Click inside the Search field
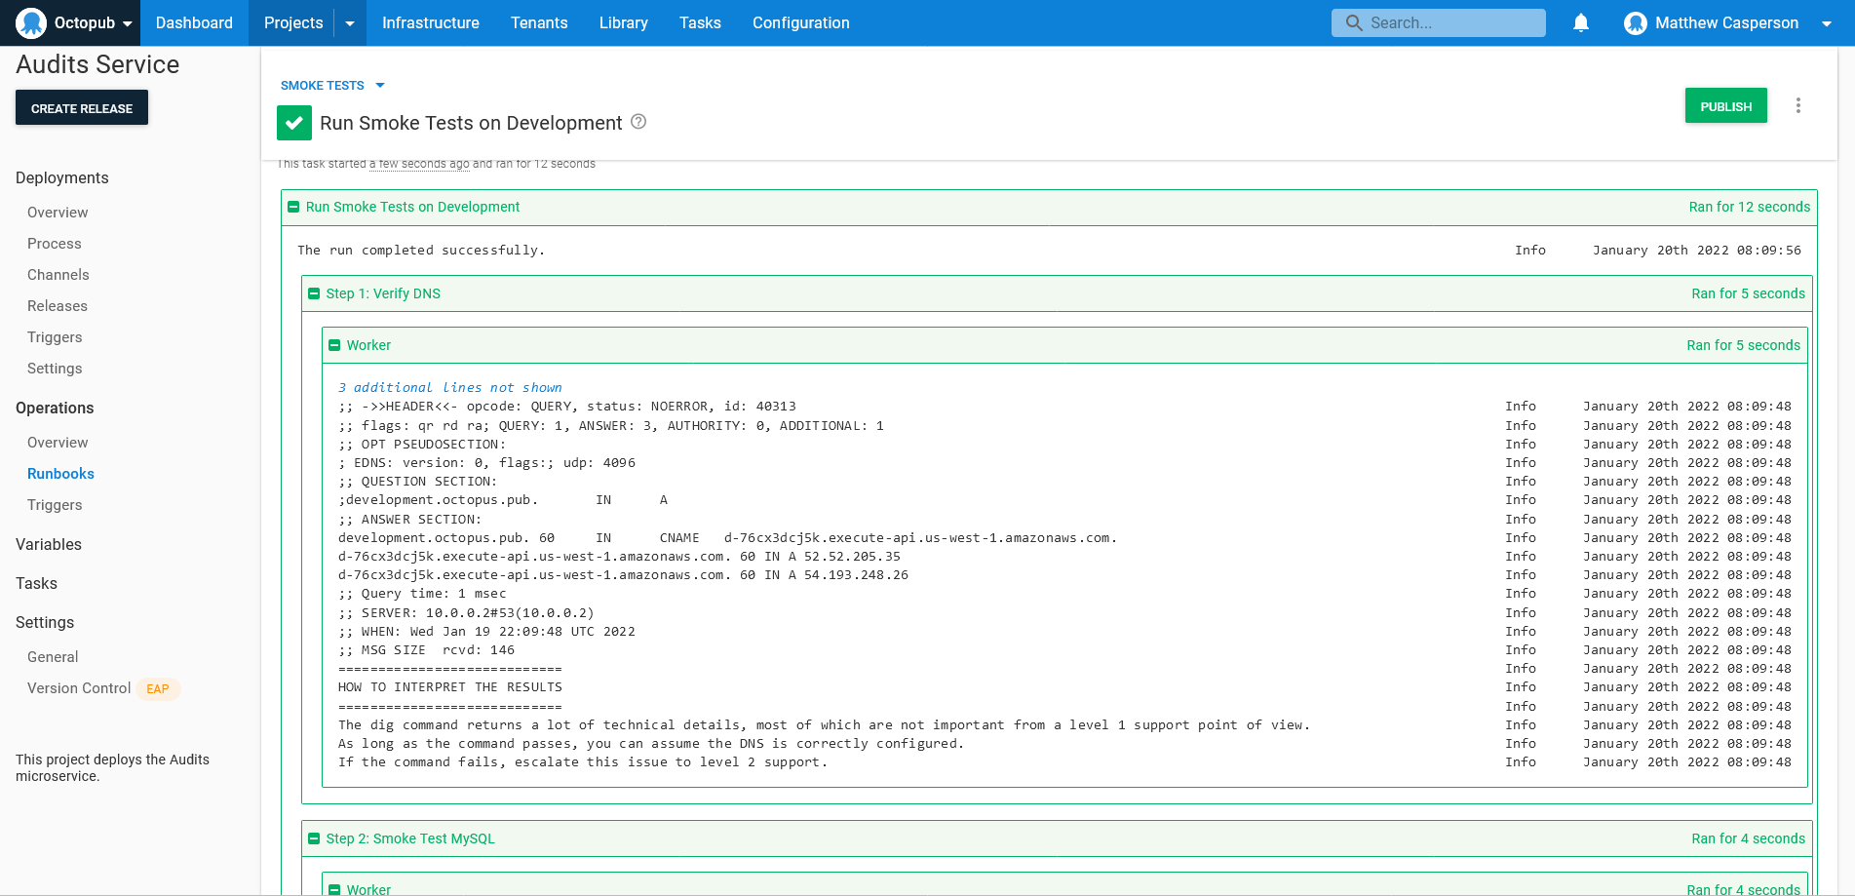Image resolution: width=1855 pixels, height=896 pixels. pos(1443,22)
